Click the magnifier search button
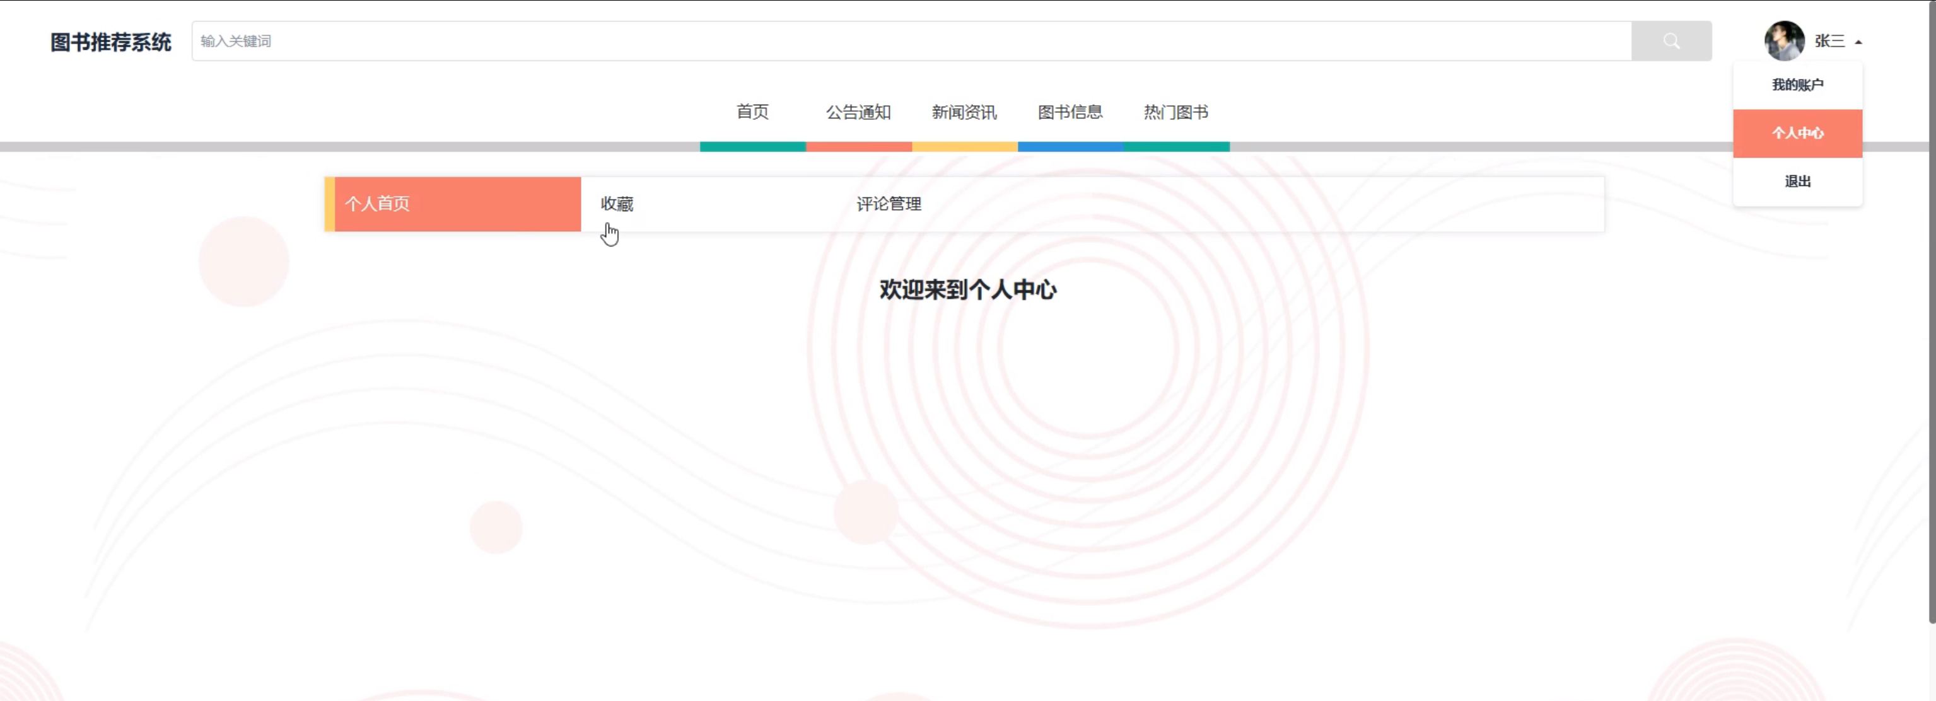1936x701 pixels. [1671, 42]
